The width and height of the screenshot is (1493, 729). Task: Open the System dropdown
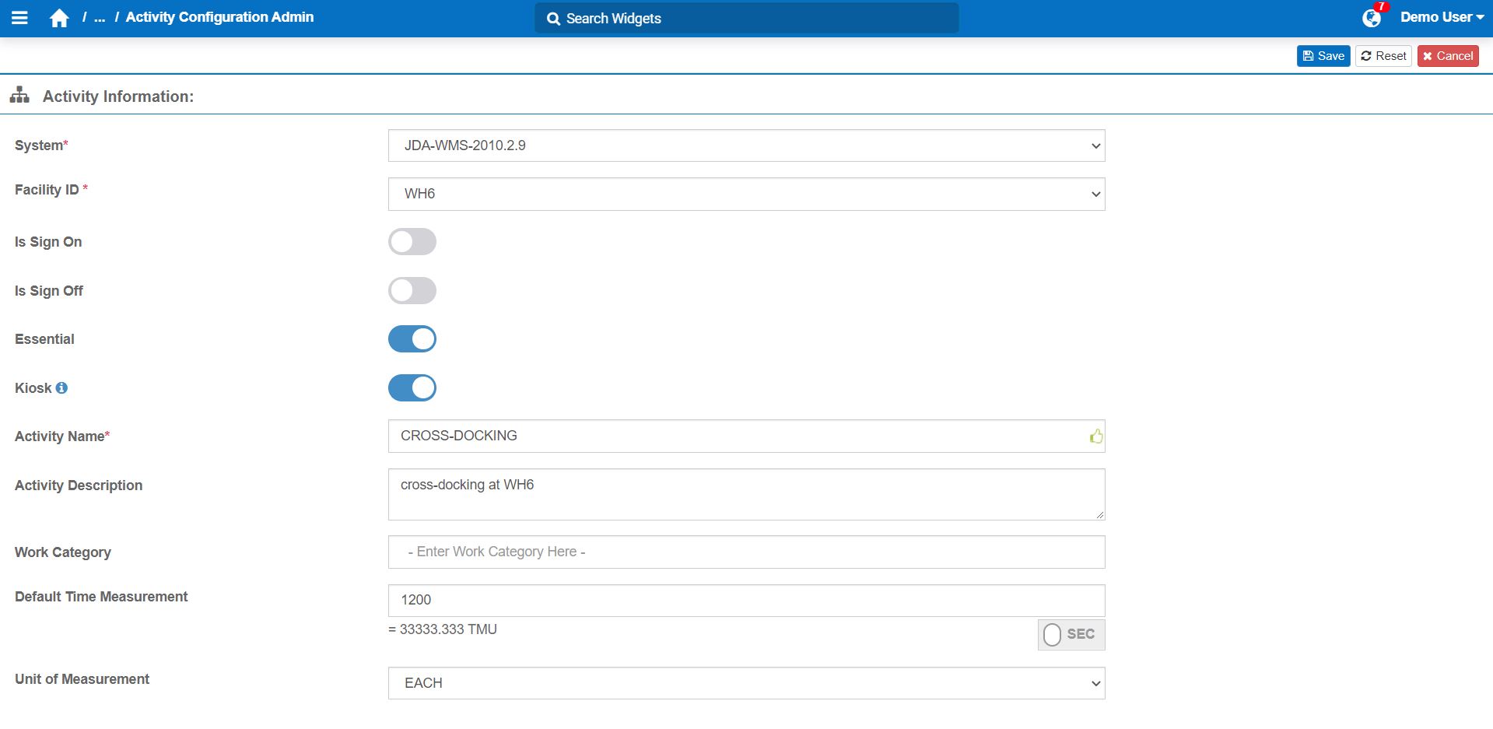tap(746, 145)
